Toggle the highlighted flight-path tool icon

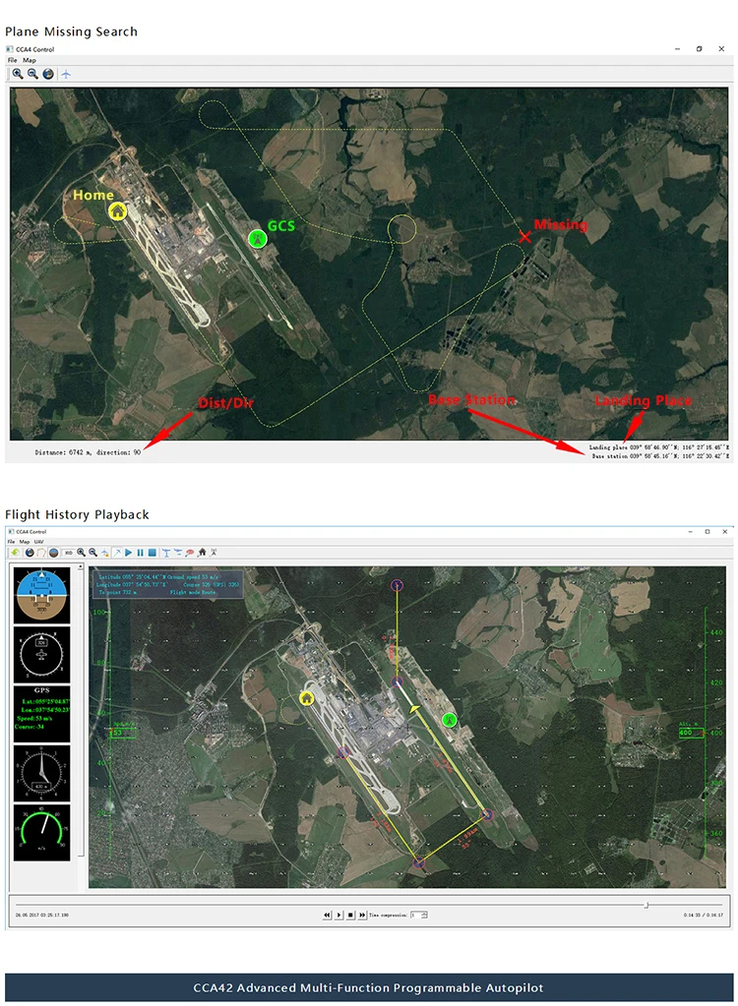pyautogui.click(x=117, y=553)
